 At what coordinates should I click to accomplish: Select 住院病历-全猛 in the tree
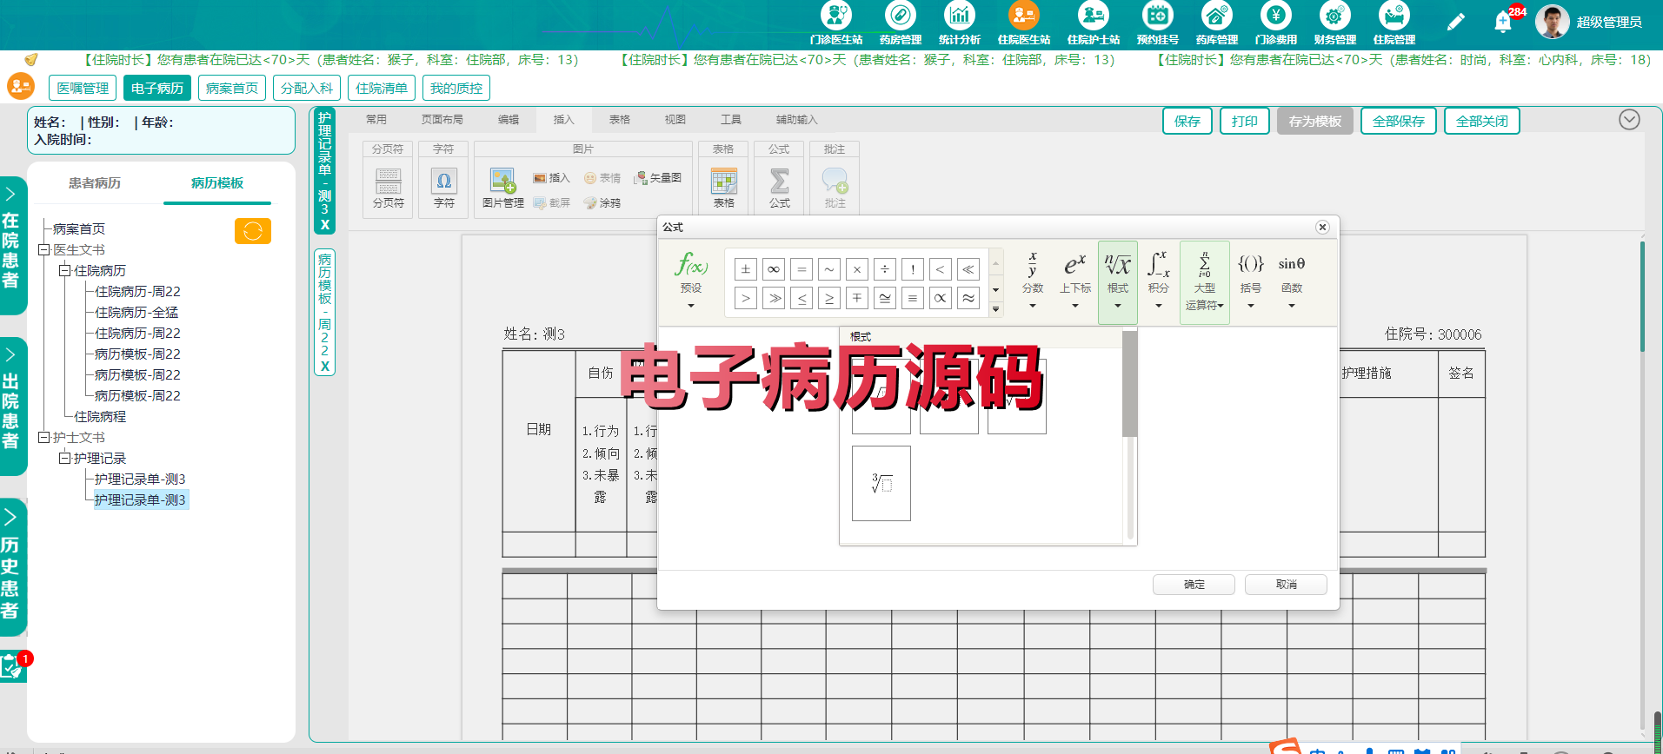click(x=136, y=313)
